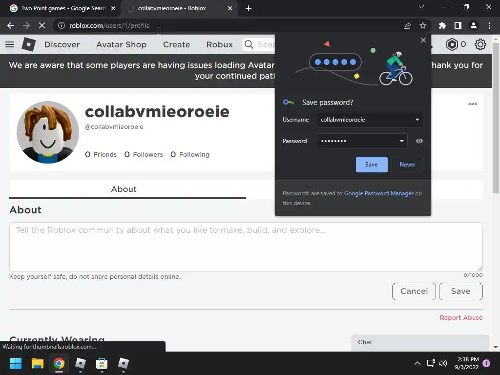This screenshot has width=500, height=375.
Task: Open a new browser tab
Action: click(x=249, y=8)
